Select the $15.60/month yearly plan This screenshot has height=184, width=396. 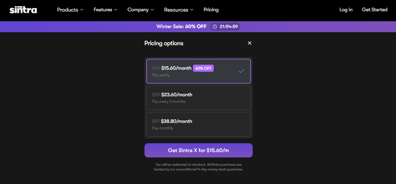(198, 71)
